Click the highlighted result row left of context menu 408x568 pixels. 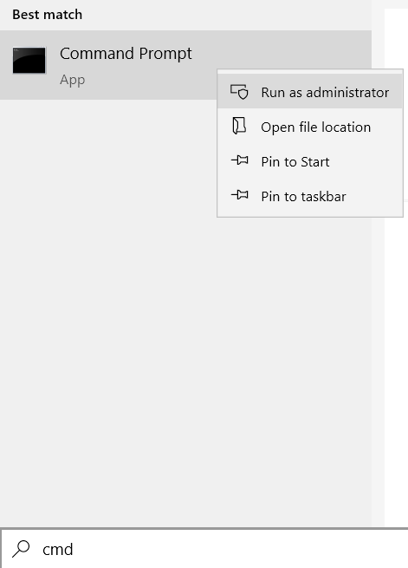click(108, 65)
